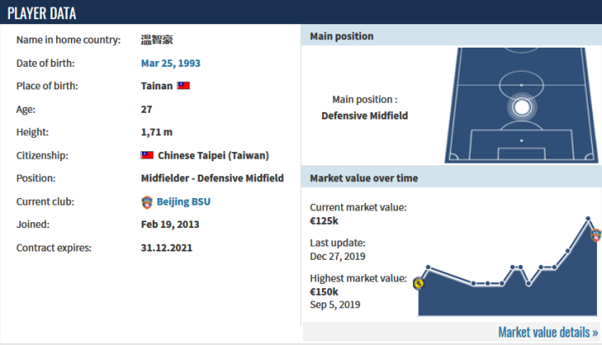The image size is (602, 345).
Task: Click the Chinese name in home country
Action: (157, 39)
